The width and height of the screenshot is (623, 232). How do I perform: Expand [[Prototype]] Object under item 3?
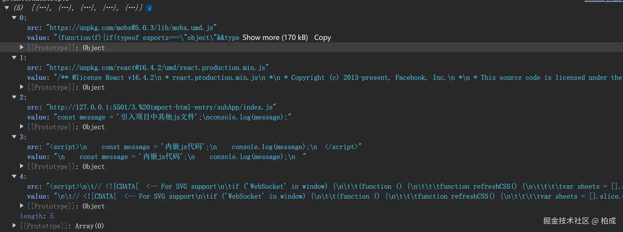pos(22,166)
